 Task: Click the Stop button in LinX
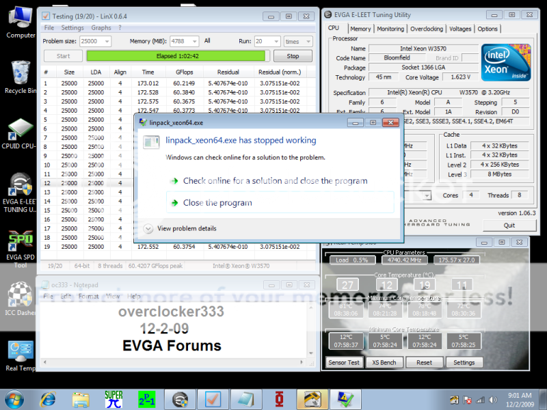point(293,56)
